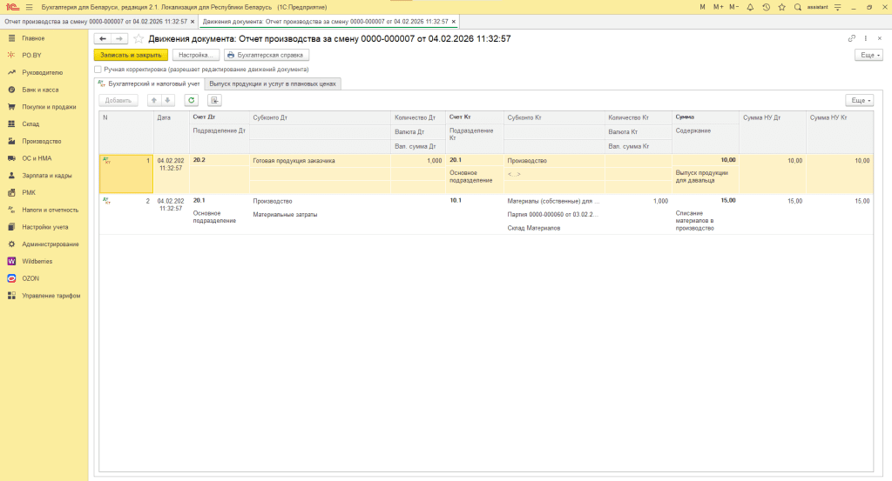Click Списание материалов в производство cell
The image size is (892, 481).
706,221
